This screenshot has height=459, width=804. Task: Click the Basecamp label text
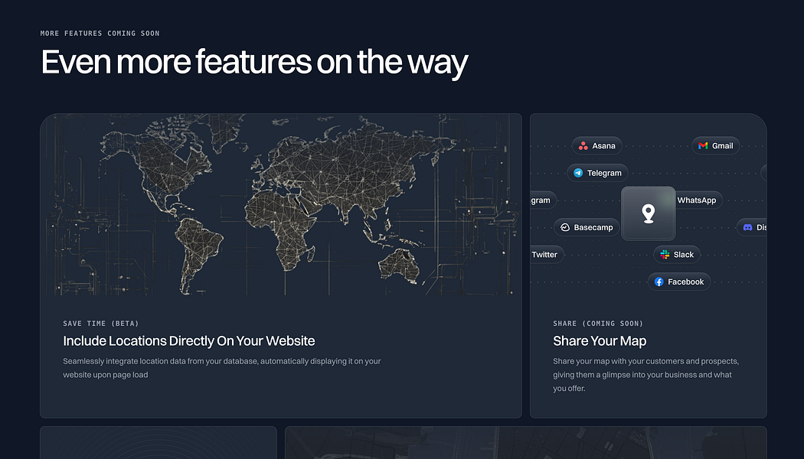coord(593,227)
